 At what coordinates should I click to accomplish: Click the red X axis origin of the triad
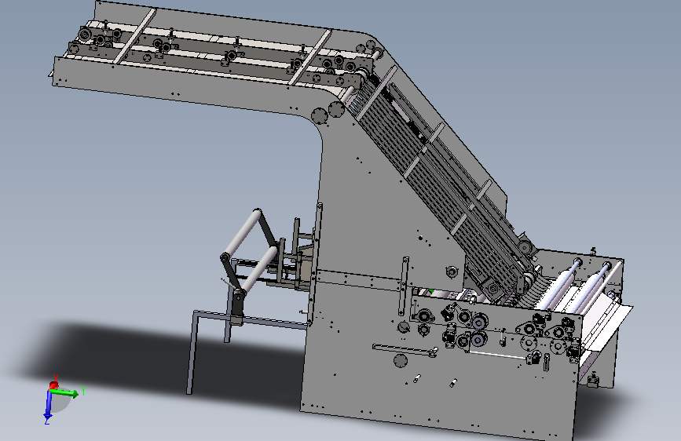pyautogui.click(x=54, y=385)
